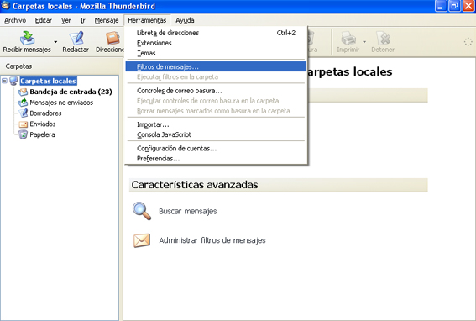Click the Papelera trash icon

[x=23, y=134]
